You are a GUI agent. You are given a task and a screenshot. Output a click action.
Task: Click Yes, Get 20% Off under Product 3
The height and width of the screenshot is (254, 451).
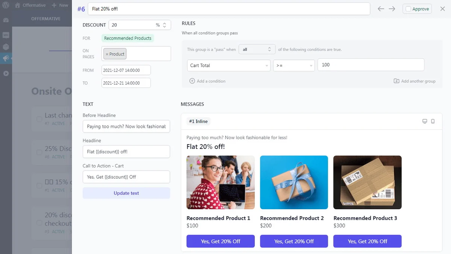(x=368, y=241)
